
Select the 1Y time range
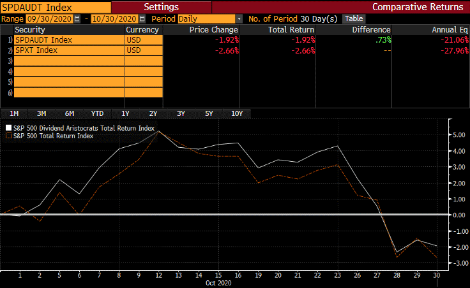pos(125,113)
